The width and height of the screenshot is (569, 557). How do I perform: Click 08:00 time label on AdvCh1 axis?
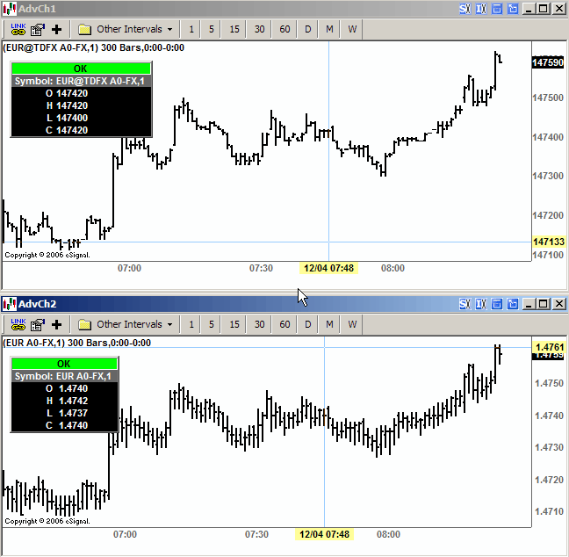coord(393,268)
